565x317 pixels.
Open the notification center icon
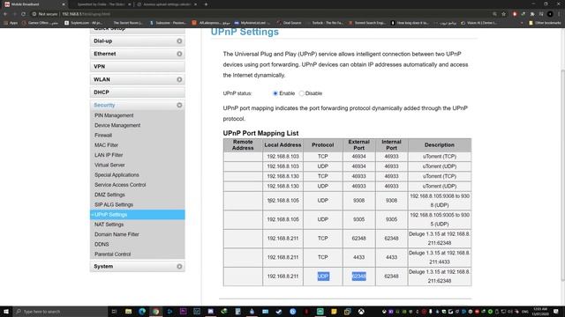(556, 312)
